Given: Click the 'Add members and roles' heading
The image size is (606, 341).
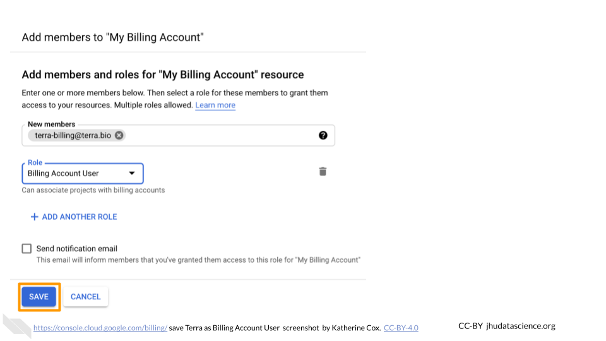Looking at the screenshot, I should 163,75.
